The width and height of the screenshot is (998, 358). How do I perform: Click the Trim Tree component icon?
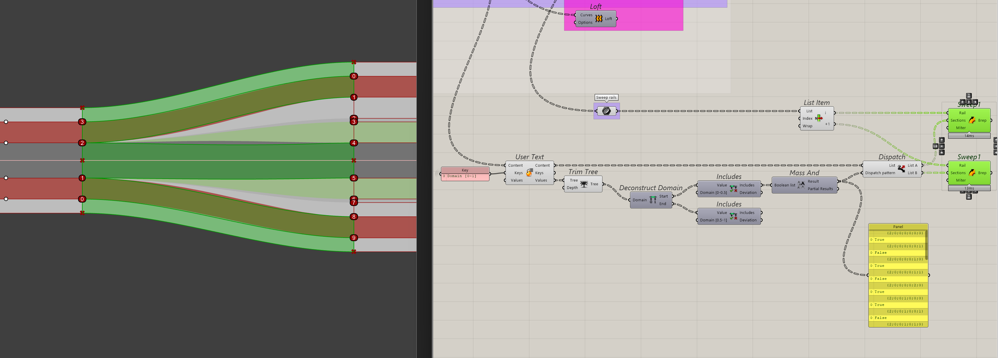click(x=584, y=184)
